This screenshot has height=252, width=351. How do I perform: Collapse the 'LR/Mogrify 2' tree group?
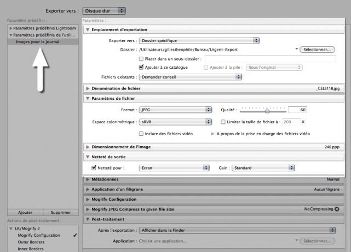[11, 229]
